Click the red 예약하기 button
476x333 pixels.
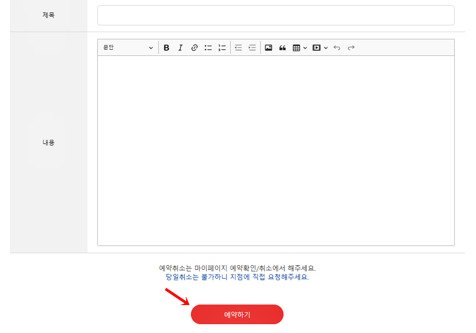[237, 314]
